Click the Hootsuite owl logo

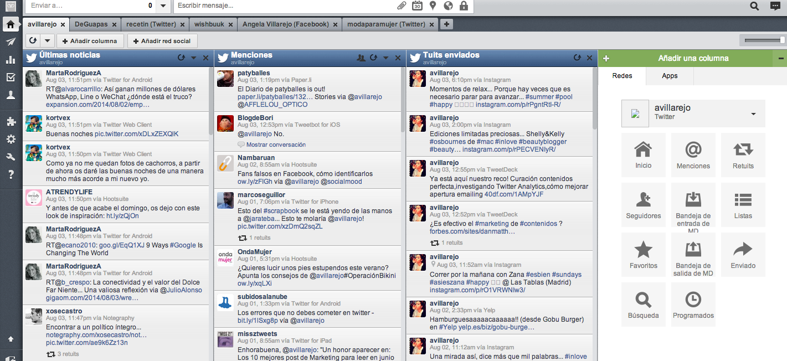[11, 6]
